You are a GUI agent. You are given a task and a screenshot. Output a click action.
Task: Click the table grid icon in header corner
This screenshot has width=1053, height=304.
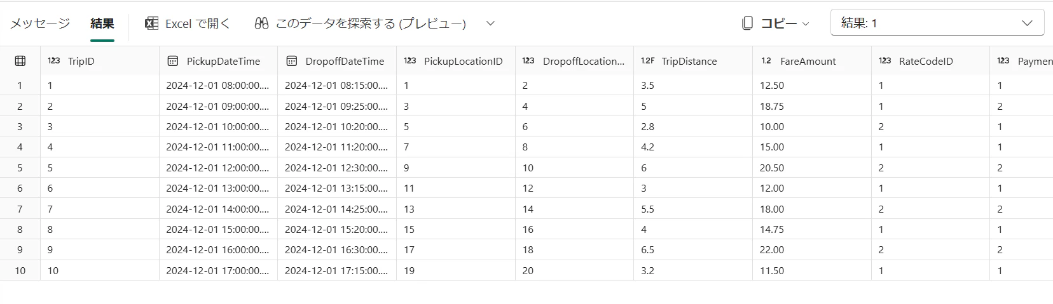(x=20, y=61)
